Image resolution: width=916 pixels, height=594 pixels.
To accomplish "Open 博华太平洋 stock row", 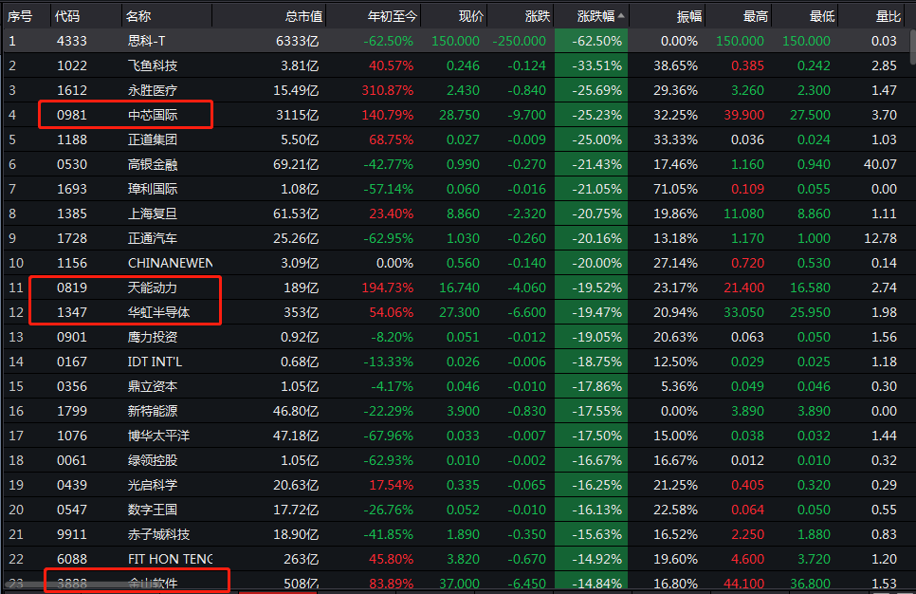I will [458, 436].
